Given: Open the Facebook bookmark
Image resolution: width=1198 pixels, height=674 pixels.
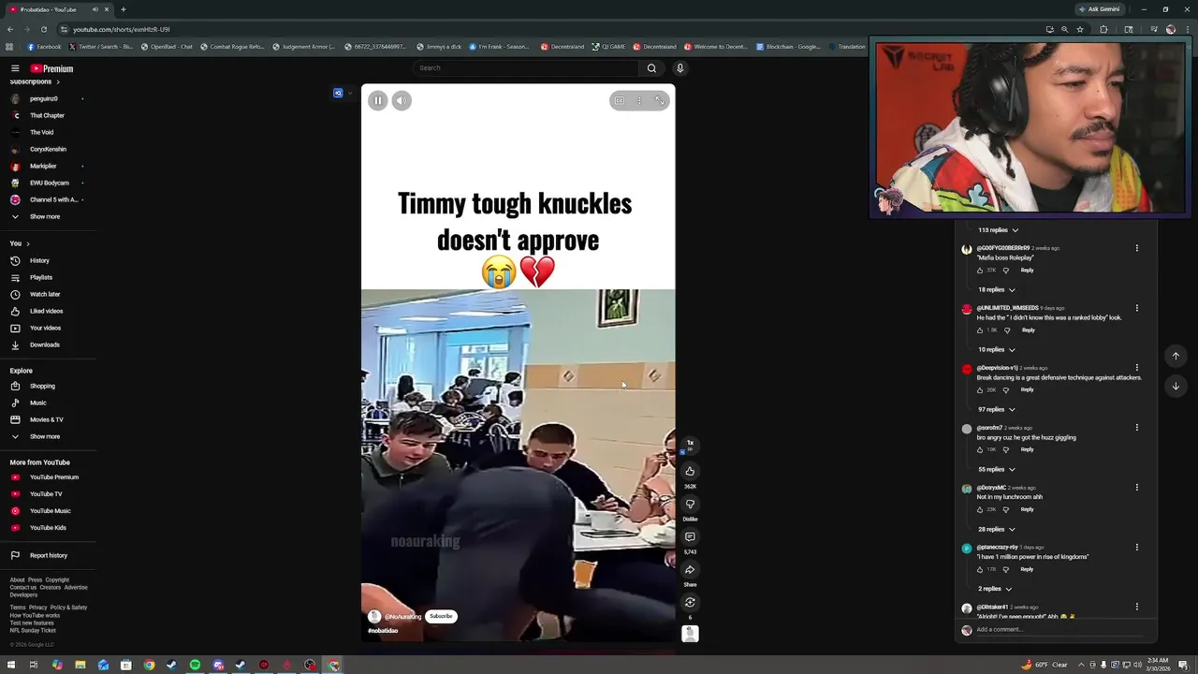Looking at the screenshot, I should point(44,47).
